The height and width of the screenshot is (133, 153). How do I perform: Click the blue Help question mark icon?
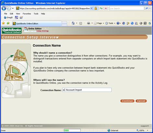pyautogui.click(x=118, y=23)
